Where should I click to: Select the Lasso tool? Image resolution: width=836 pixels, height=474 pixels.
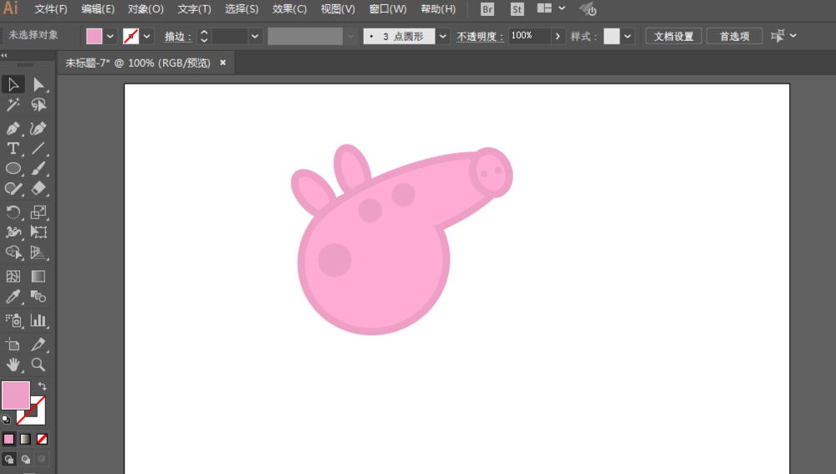38,104
